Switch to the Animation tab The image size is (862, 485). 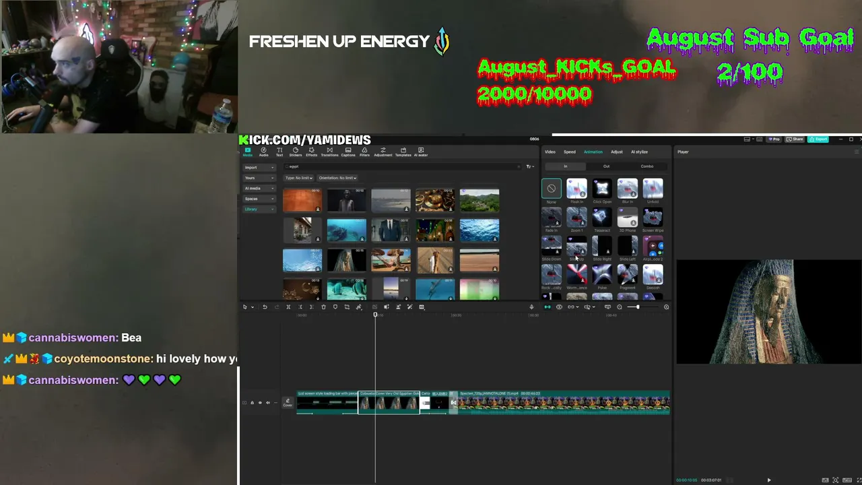(593, 152)
